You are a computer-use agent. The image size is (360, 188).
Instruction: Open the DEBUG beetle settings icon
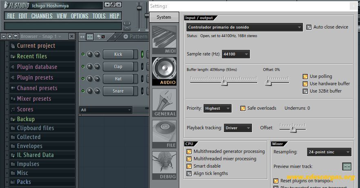click(164, 166)
